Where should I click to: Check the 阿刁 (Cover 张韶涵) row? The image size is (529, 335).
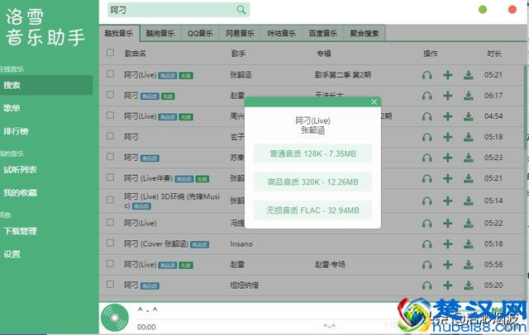[110, 243]
